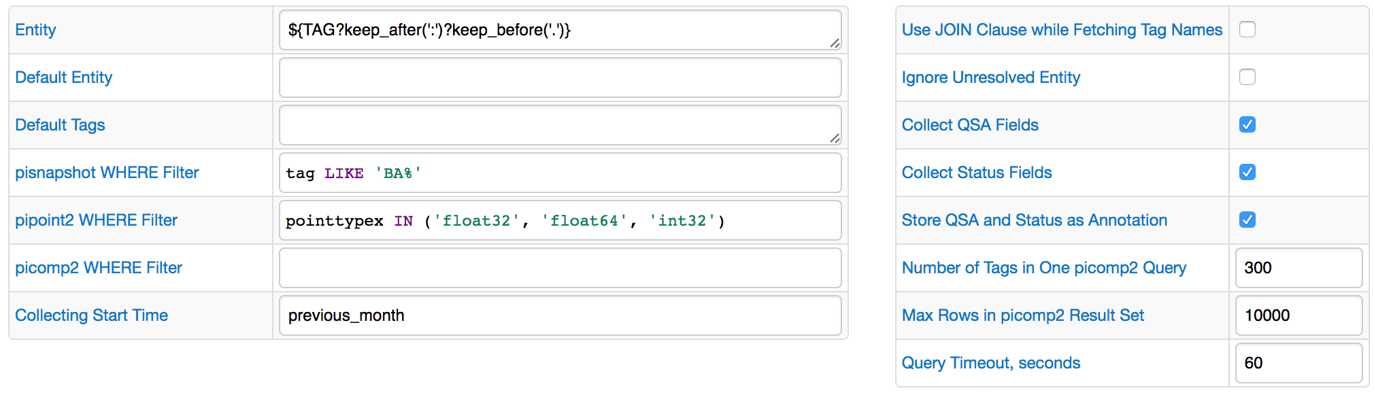Click the Default Tags label link
Screen dimensions: 1374x397
[60, 125]
